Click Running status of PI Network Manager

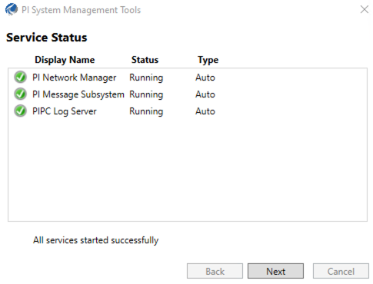146,78
